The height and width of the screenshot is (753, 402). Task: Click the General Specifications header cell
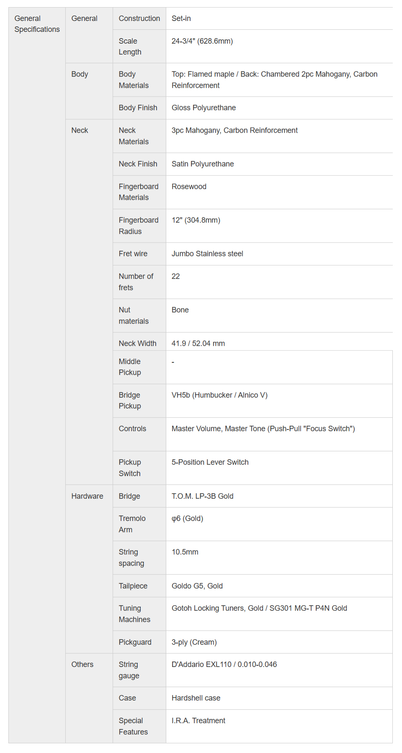[37, 24]
